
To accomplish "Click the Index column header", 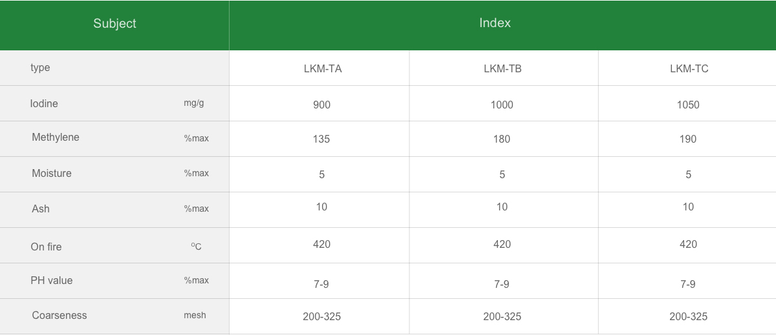I will click(x=495, y=23).
